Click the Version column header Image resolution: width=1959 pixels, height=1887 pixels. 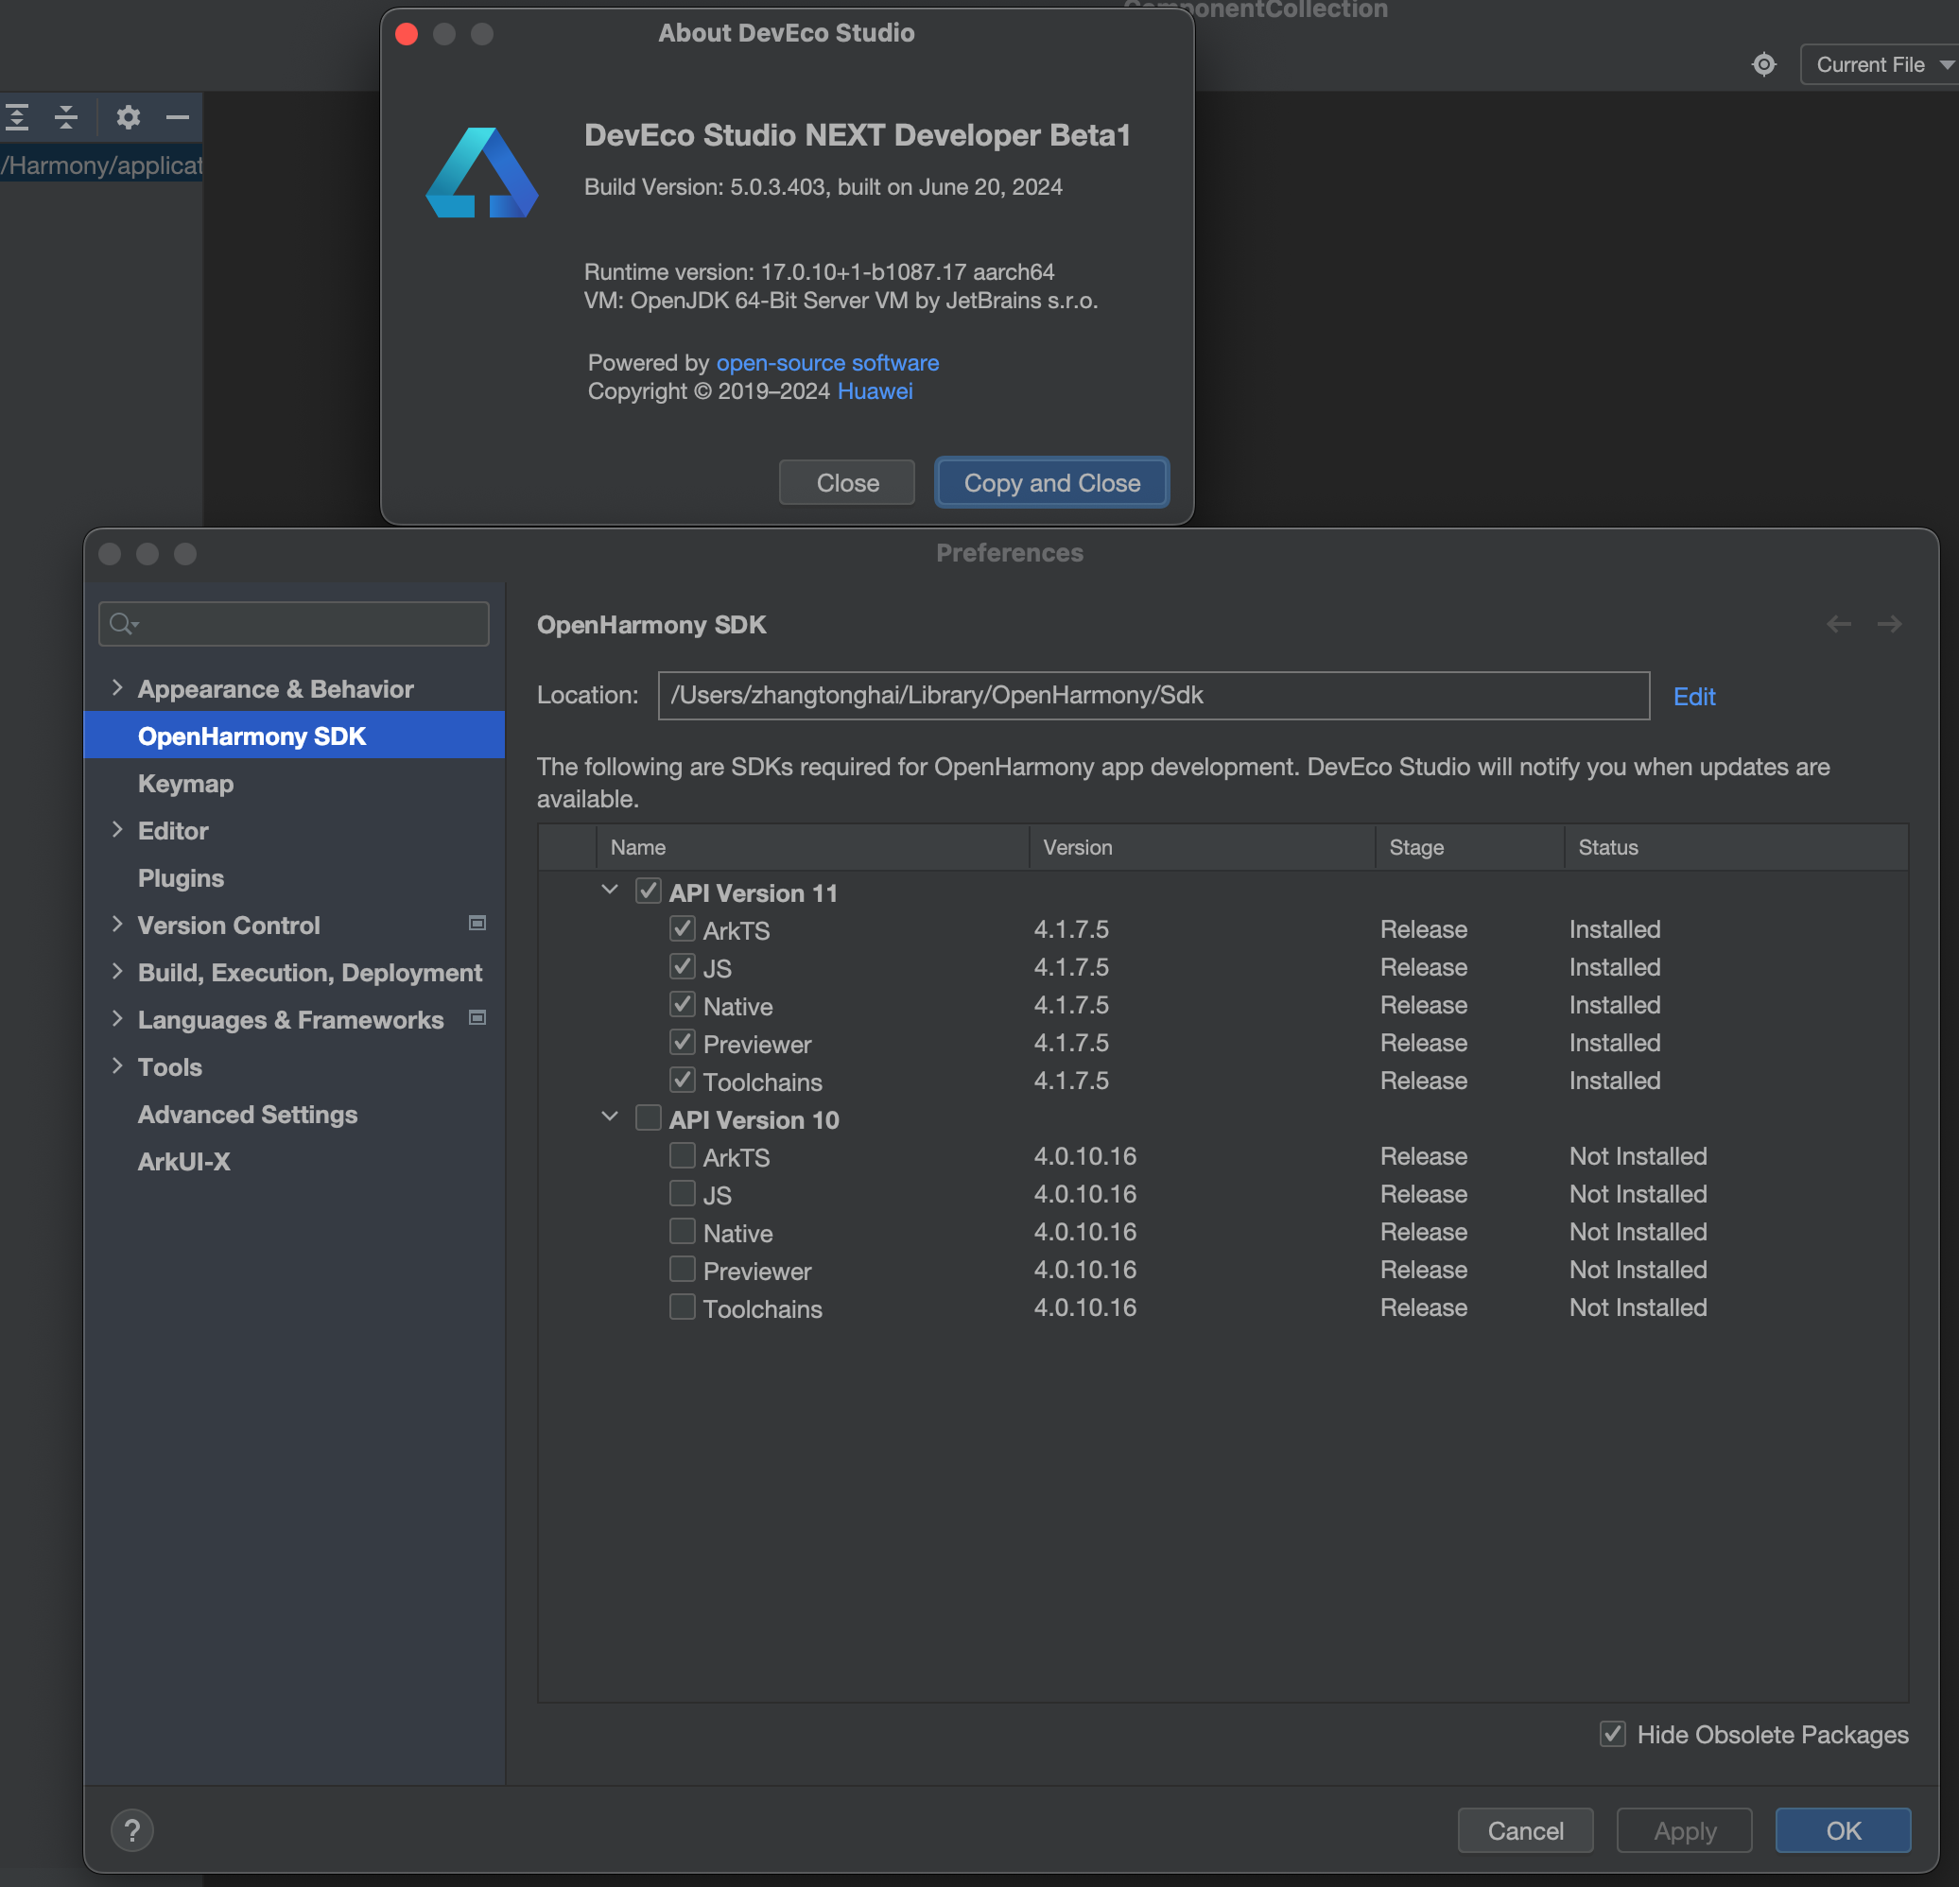click(1203, 848)
